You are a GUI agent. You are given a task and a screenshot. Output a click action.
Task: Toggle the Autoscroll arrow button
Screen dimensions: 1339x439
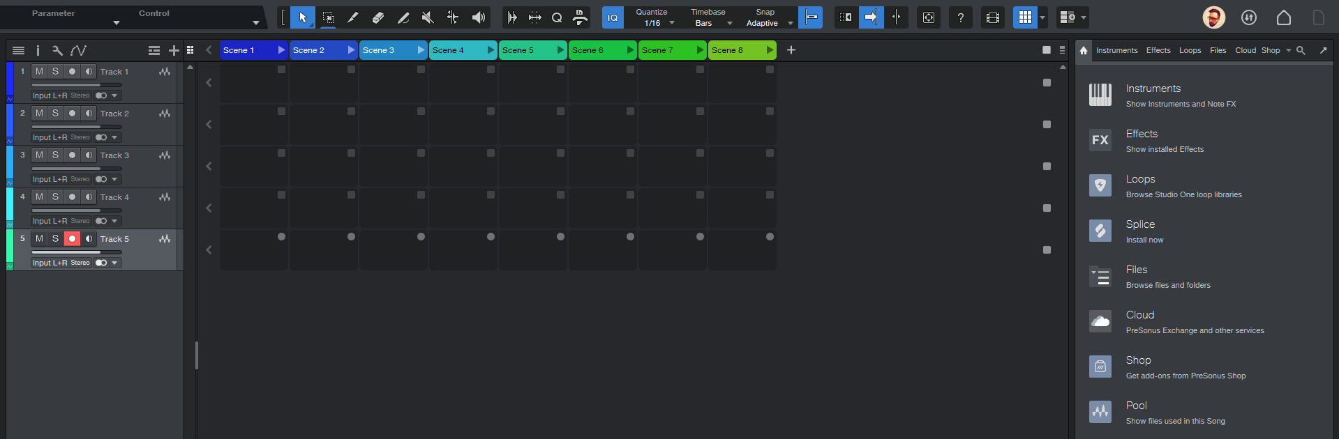pos(871,17)
